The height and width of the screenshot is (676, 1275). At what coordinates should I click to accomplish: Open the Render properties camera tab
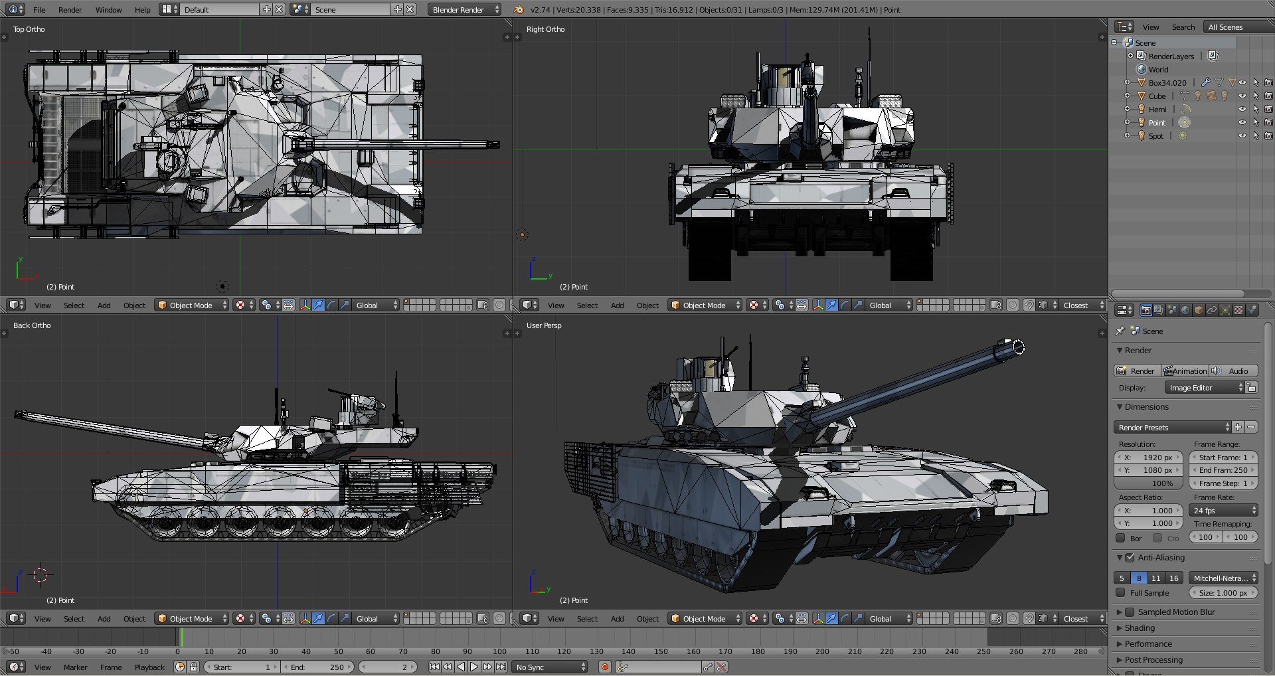[x=1146, y=310]
